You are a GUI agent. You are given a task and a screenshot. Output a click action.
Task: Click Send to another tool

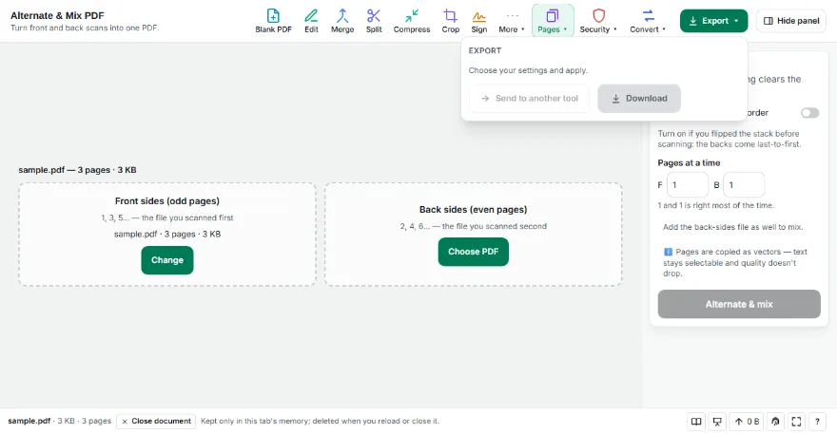click(x=529, y=98)
